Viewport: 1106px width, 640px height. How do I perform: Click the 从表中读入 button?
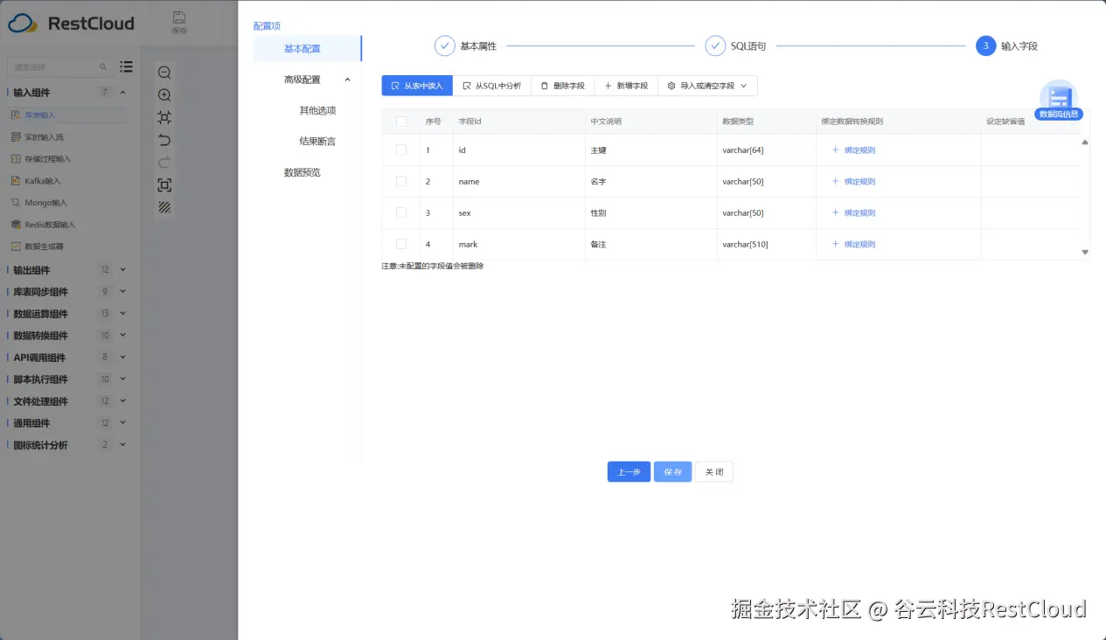[417, 86]
